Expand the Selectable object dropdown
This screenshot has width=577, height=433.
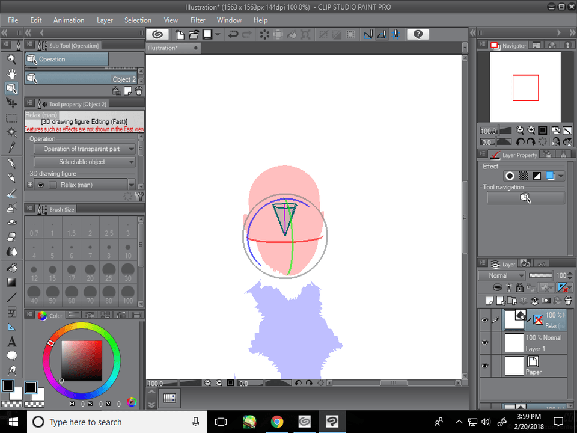[x=85, y=162]
